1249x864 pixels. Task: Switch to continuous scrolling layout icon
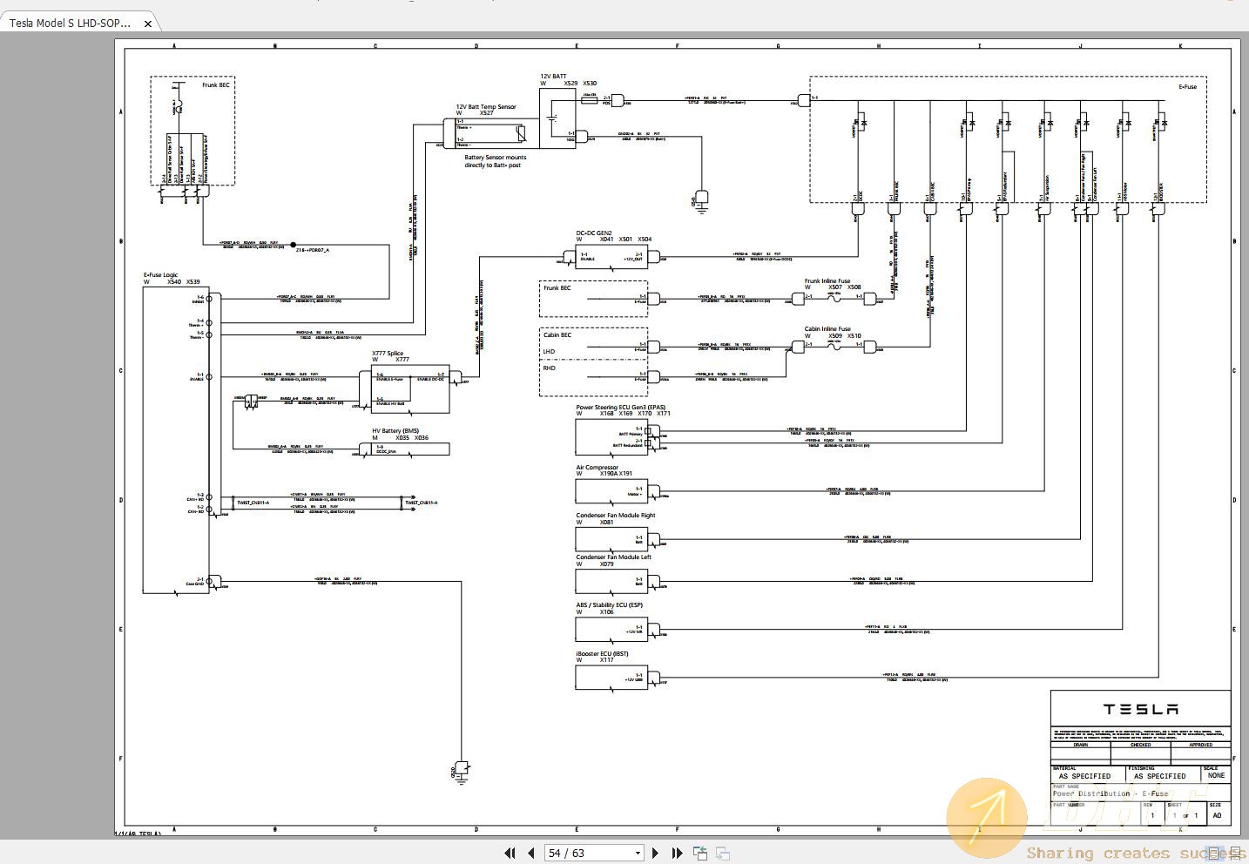pos(1234,854)
